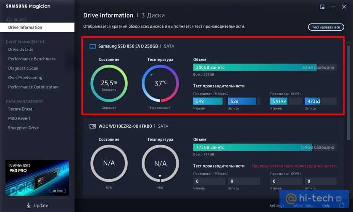Click the Update label
Image resolution: width=353 pixels, height=212 pixels.
(x=41, y=205)
